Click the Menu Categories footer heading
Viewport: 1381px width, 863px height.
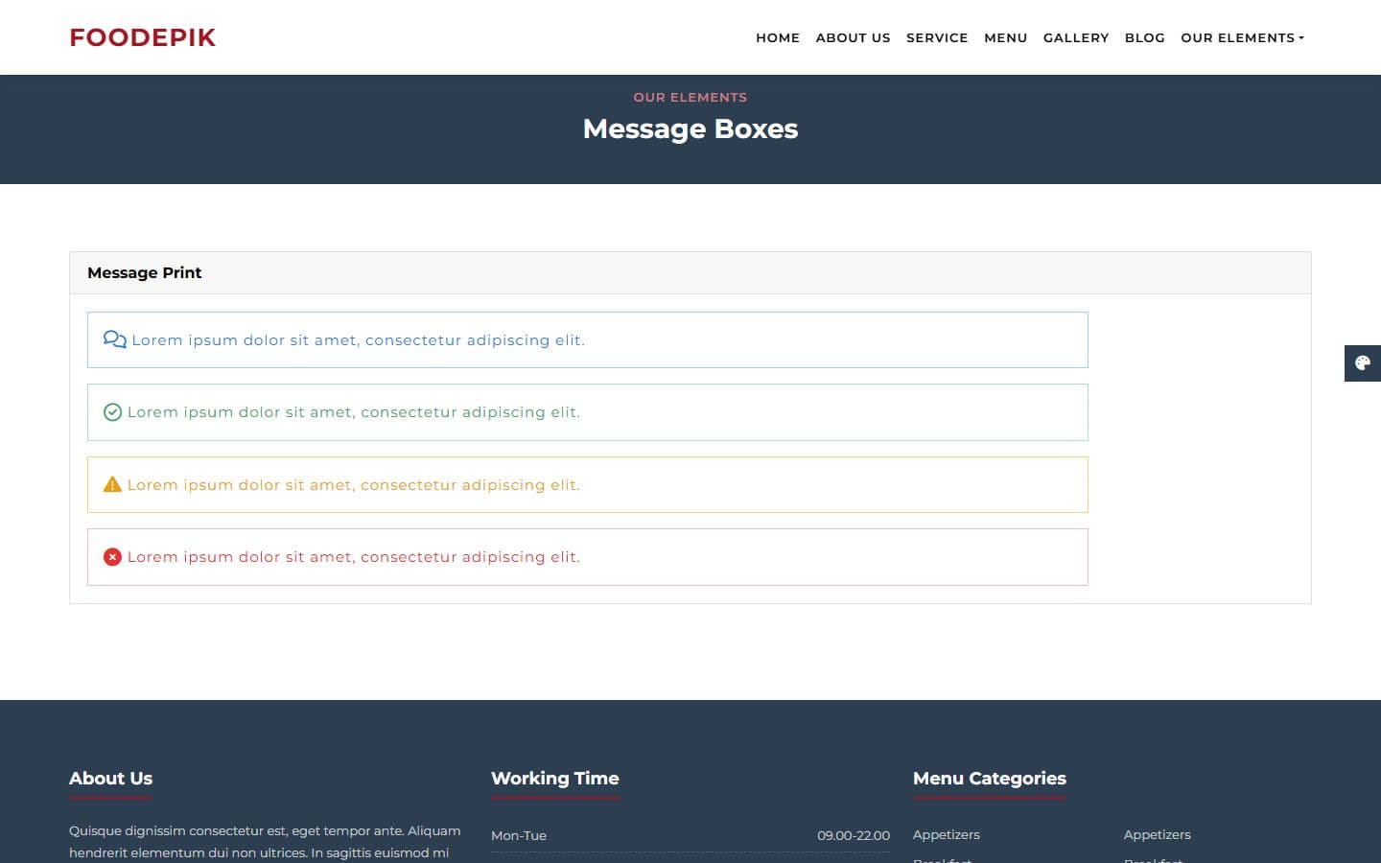click(x=990, y=779)
